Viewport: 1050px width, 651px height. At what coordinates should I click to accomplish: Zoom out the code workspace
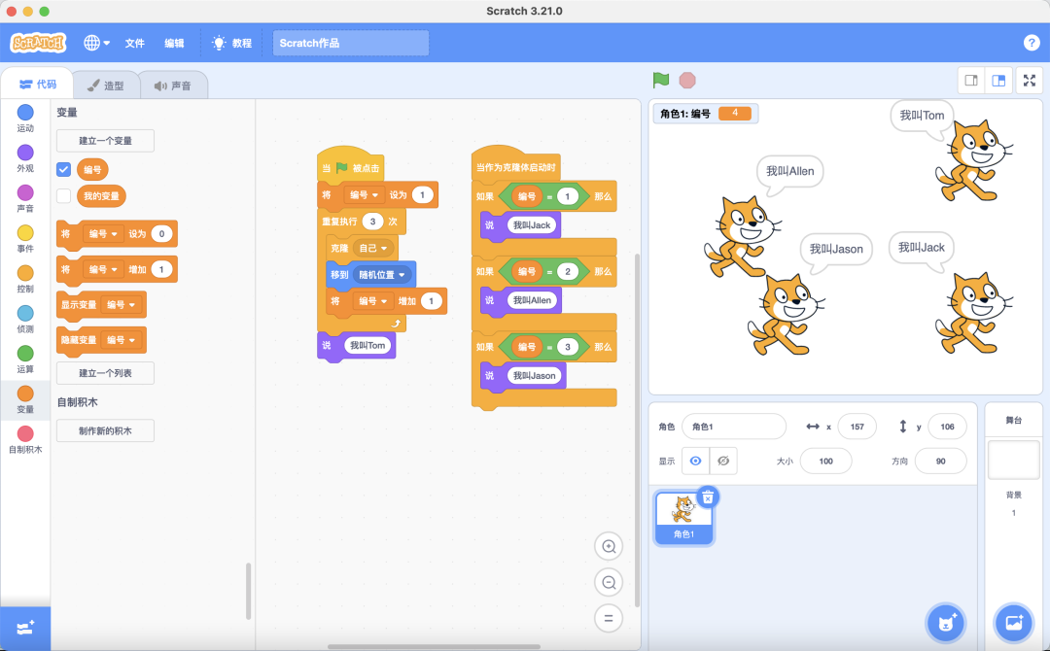pos(609,582)
